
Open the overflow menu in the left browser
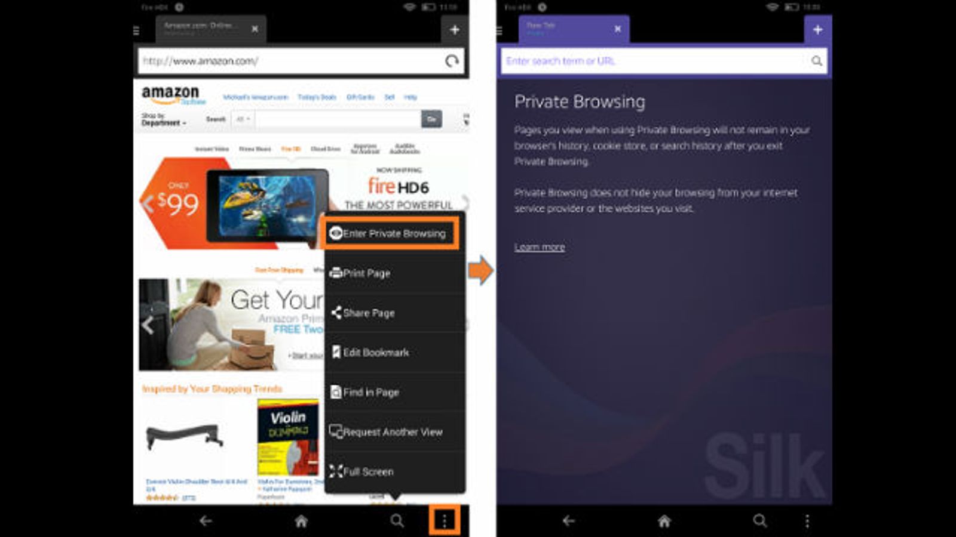[x=445, y=520]
